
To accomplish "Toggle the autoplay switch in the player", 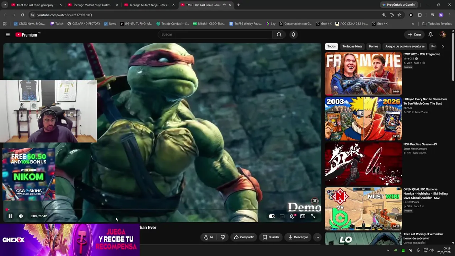I will (x=272, y=216).
